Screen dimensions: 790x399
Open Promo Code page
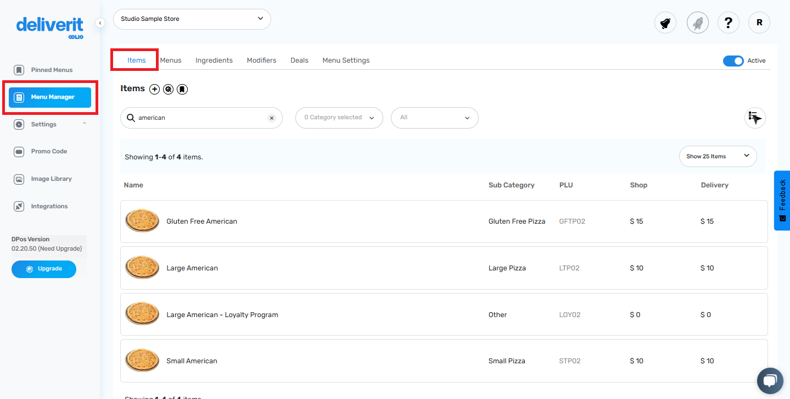click(49, 152)
